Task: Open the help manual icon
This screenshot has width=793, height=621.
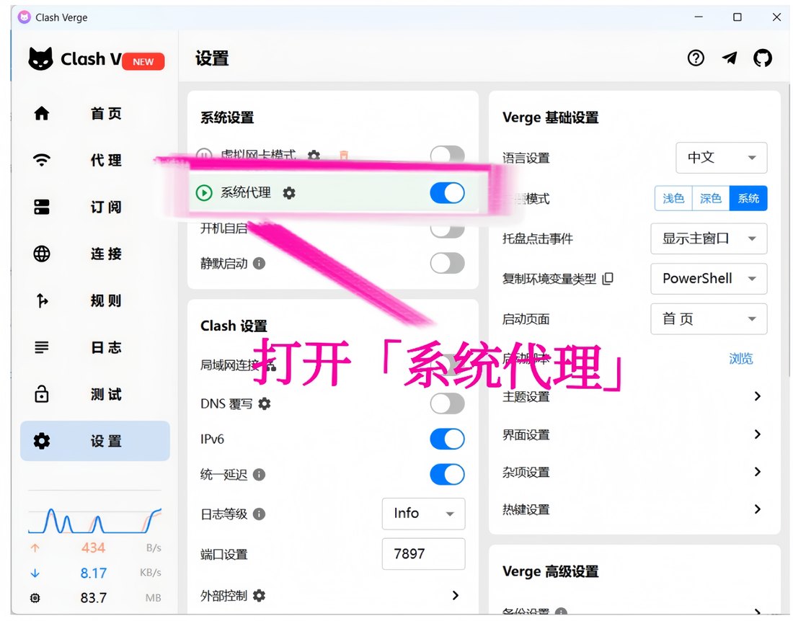Action: [x=696, y=58]
